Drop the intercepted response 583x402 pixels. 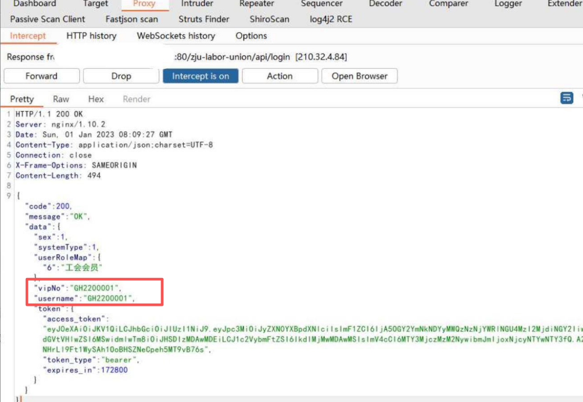pos(121,76)
